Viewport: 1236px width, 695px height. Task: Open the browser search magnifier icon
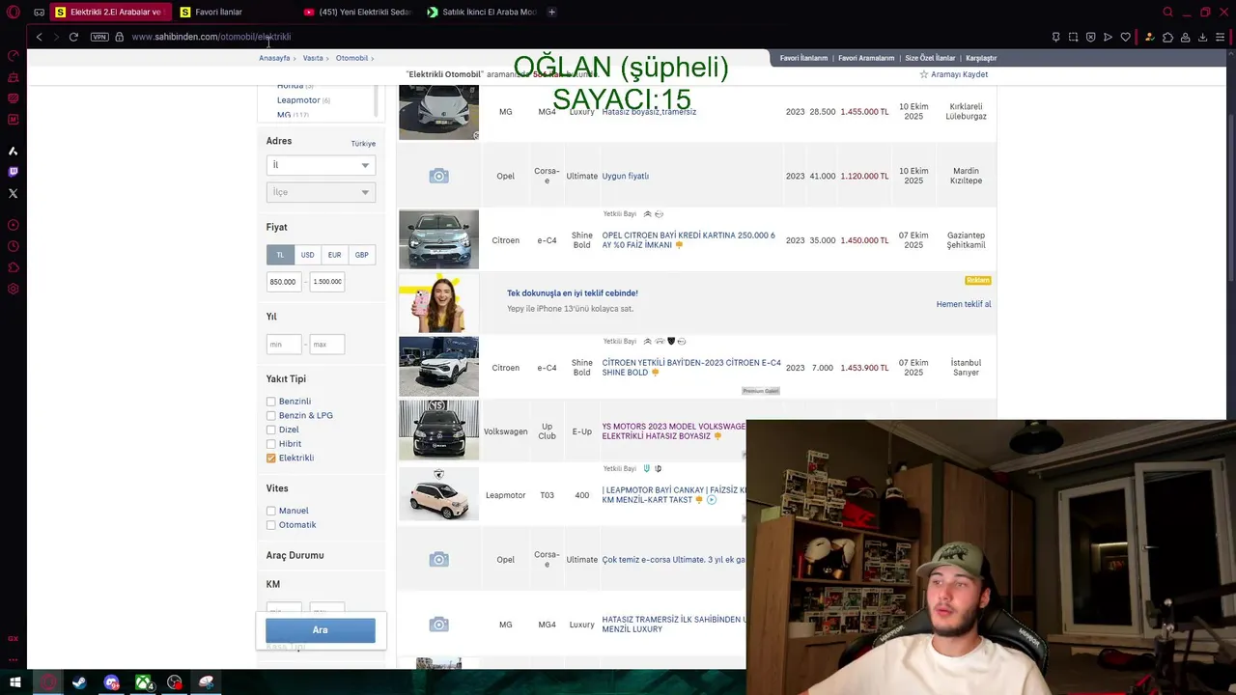click(1167, 12)
